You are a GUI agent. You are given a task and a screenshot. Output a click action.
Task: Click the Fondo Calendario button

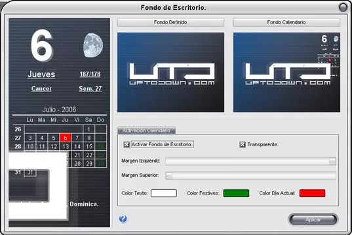(286, 22)
